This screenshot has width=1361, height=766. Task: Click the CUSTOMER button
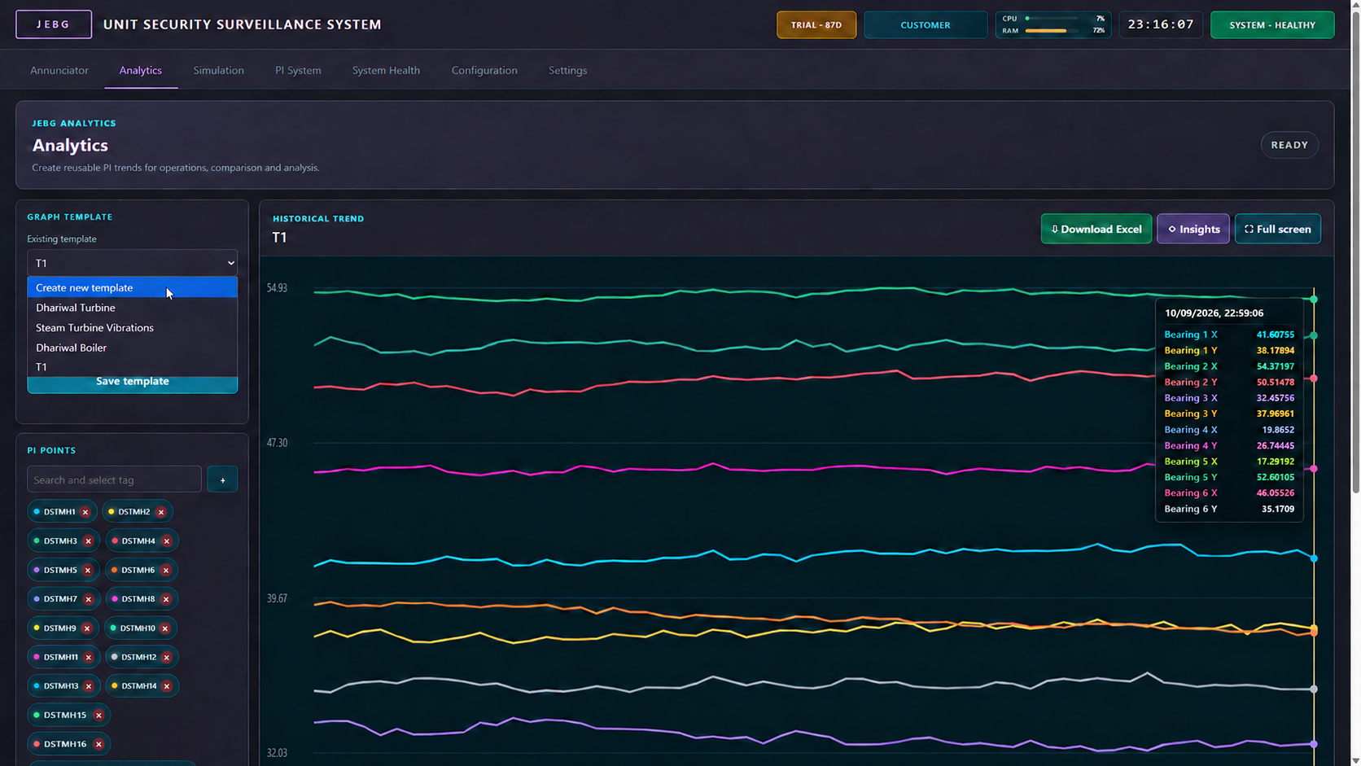926,24
